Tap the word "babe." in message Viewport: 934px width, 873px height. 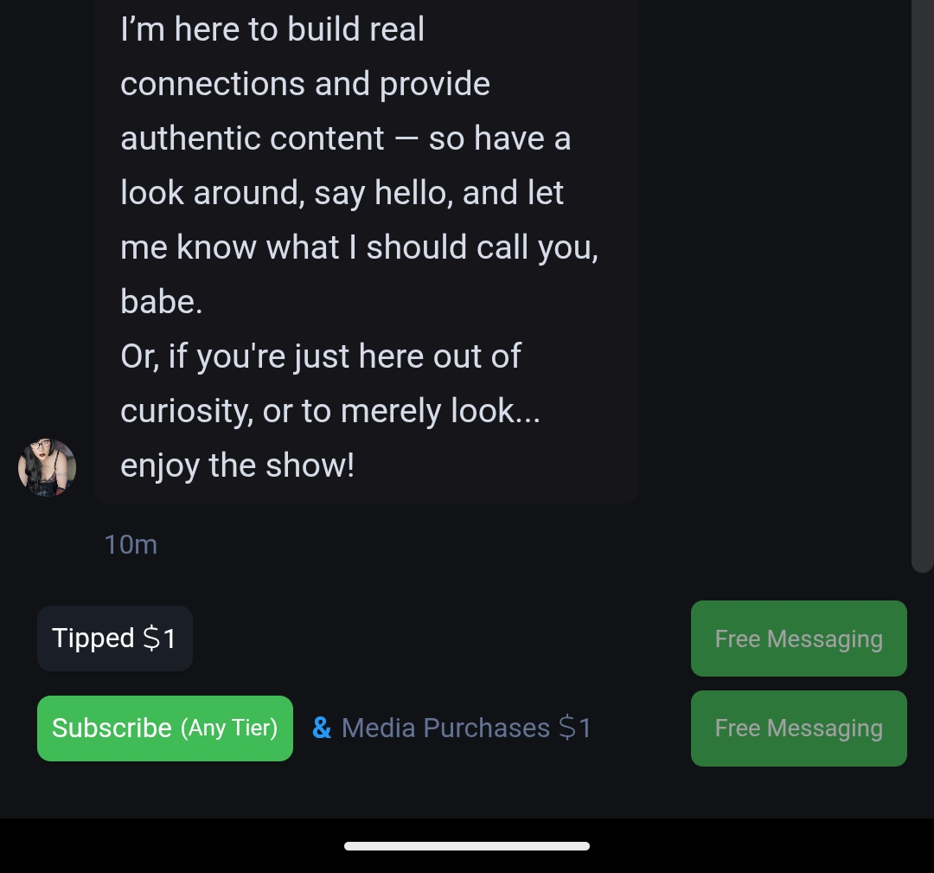pyautogui.click(x=161, y=301)
